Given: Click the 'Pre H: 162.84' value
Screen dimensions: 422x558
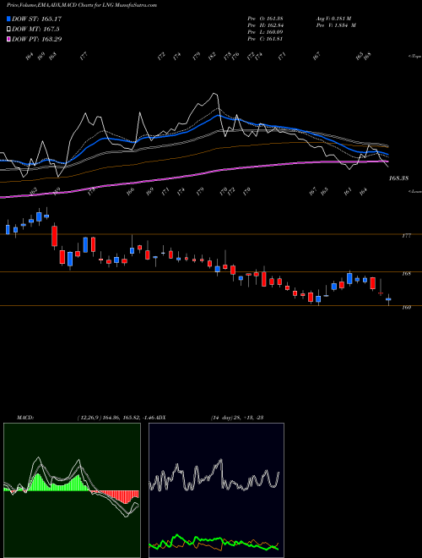Looking at the screenshot, I should (265, 25).
